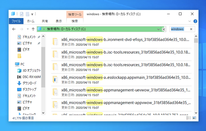
Task: Click the 検索ツール contextual tab header
Action: coord(75,14)
